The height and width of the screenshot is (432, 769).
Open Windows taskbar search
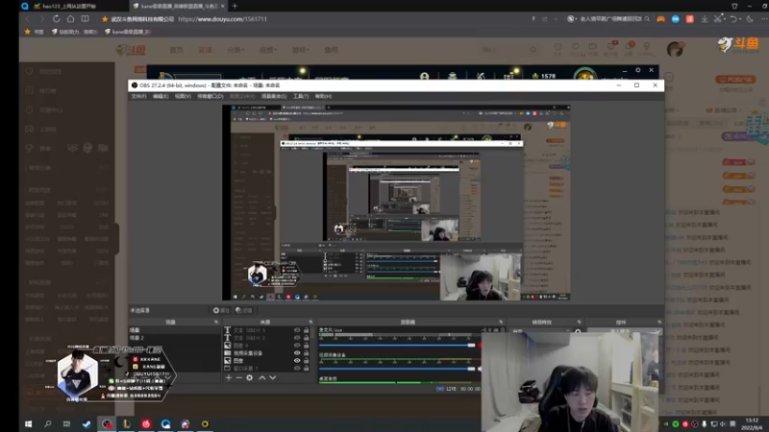coord(47,424)
